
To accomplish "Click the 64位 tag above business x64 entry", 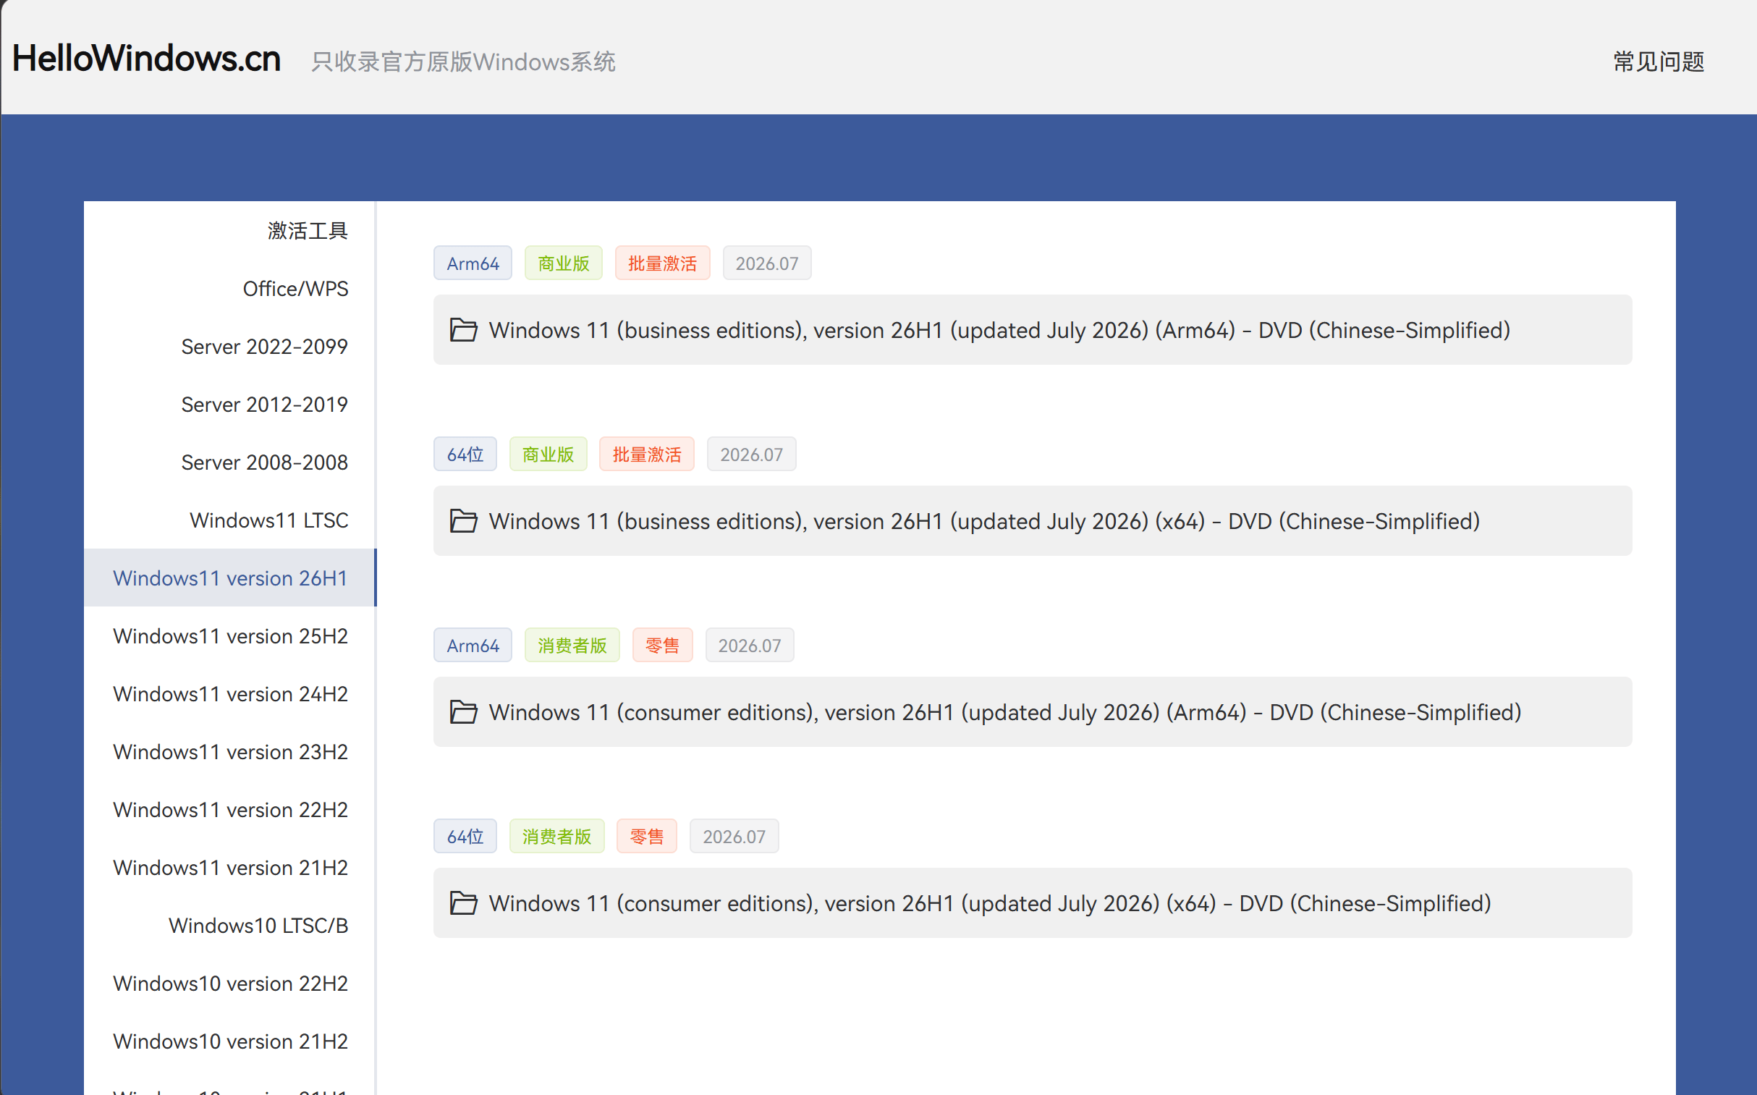I will point(465,455).
